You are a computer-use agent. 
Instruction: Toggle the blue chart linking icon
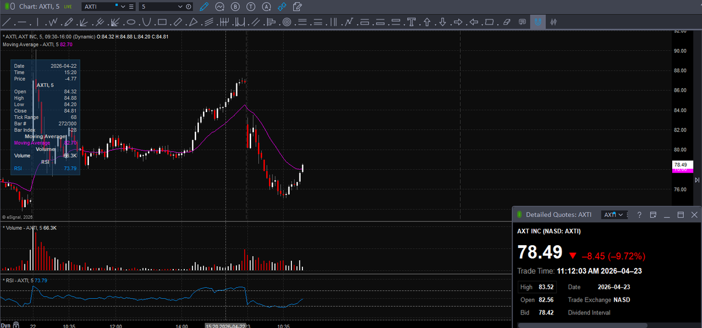pos(282,7)
